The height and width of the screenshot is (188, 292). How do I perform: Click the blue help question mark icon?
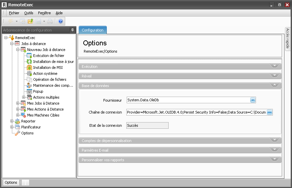pos(61,21)
